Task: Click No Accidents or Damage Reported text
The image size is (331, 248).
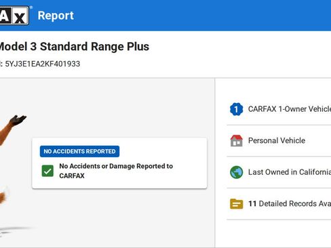Action: pyautogui.click(x=116, y=171)
